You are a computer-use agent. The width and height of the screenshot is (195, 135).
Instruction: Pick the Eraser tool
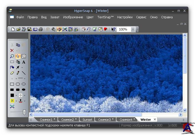click(12, 73)
